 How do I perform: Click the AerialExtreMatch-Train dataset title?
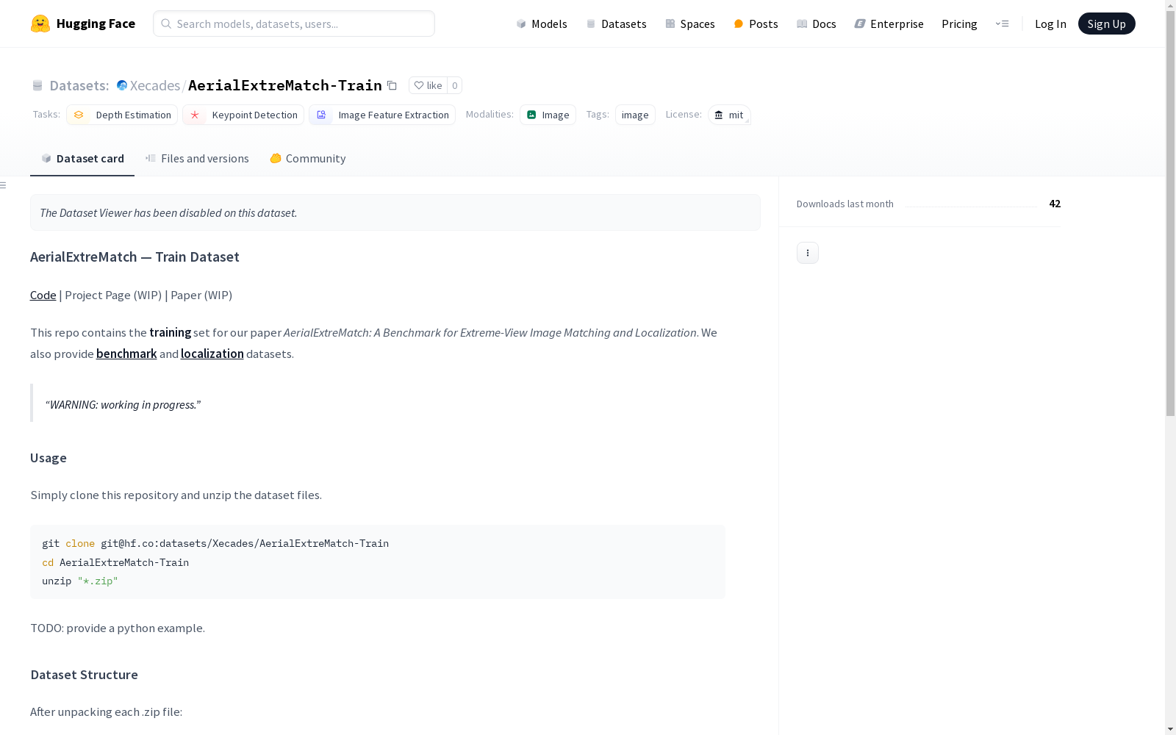tap(285, 85)
